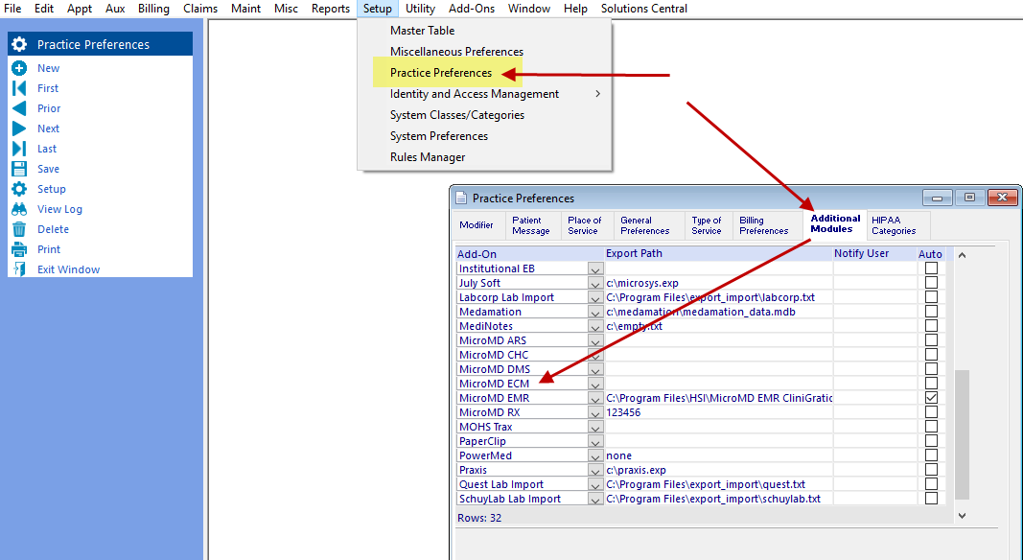Click the First record navigation icon
1023x560 pixels.
click(x=21, y=87)
